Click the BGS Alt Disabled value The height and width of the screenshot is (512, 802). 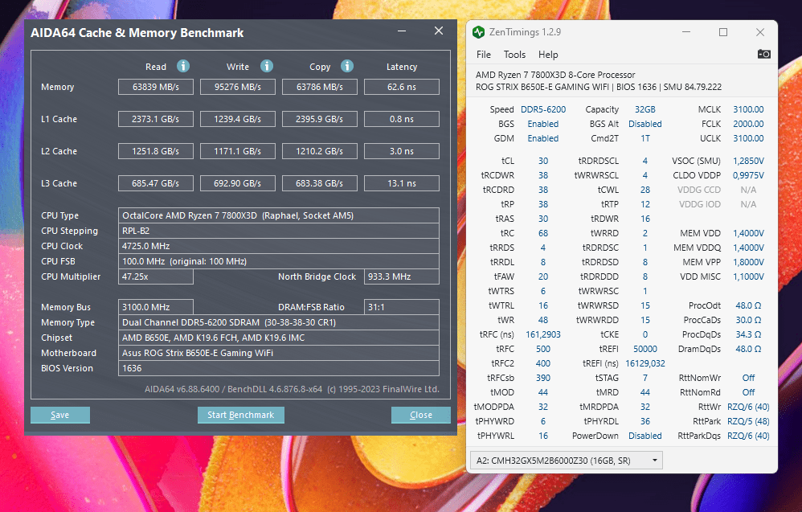coord(645,124)
